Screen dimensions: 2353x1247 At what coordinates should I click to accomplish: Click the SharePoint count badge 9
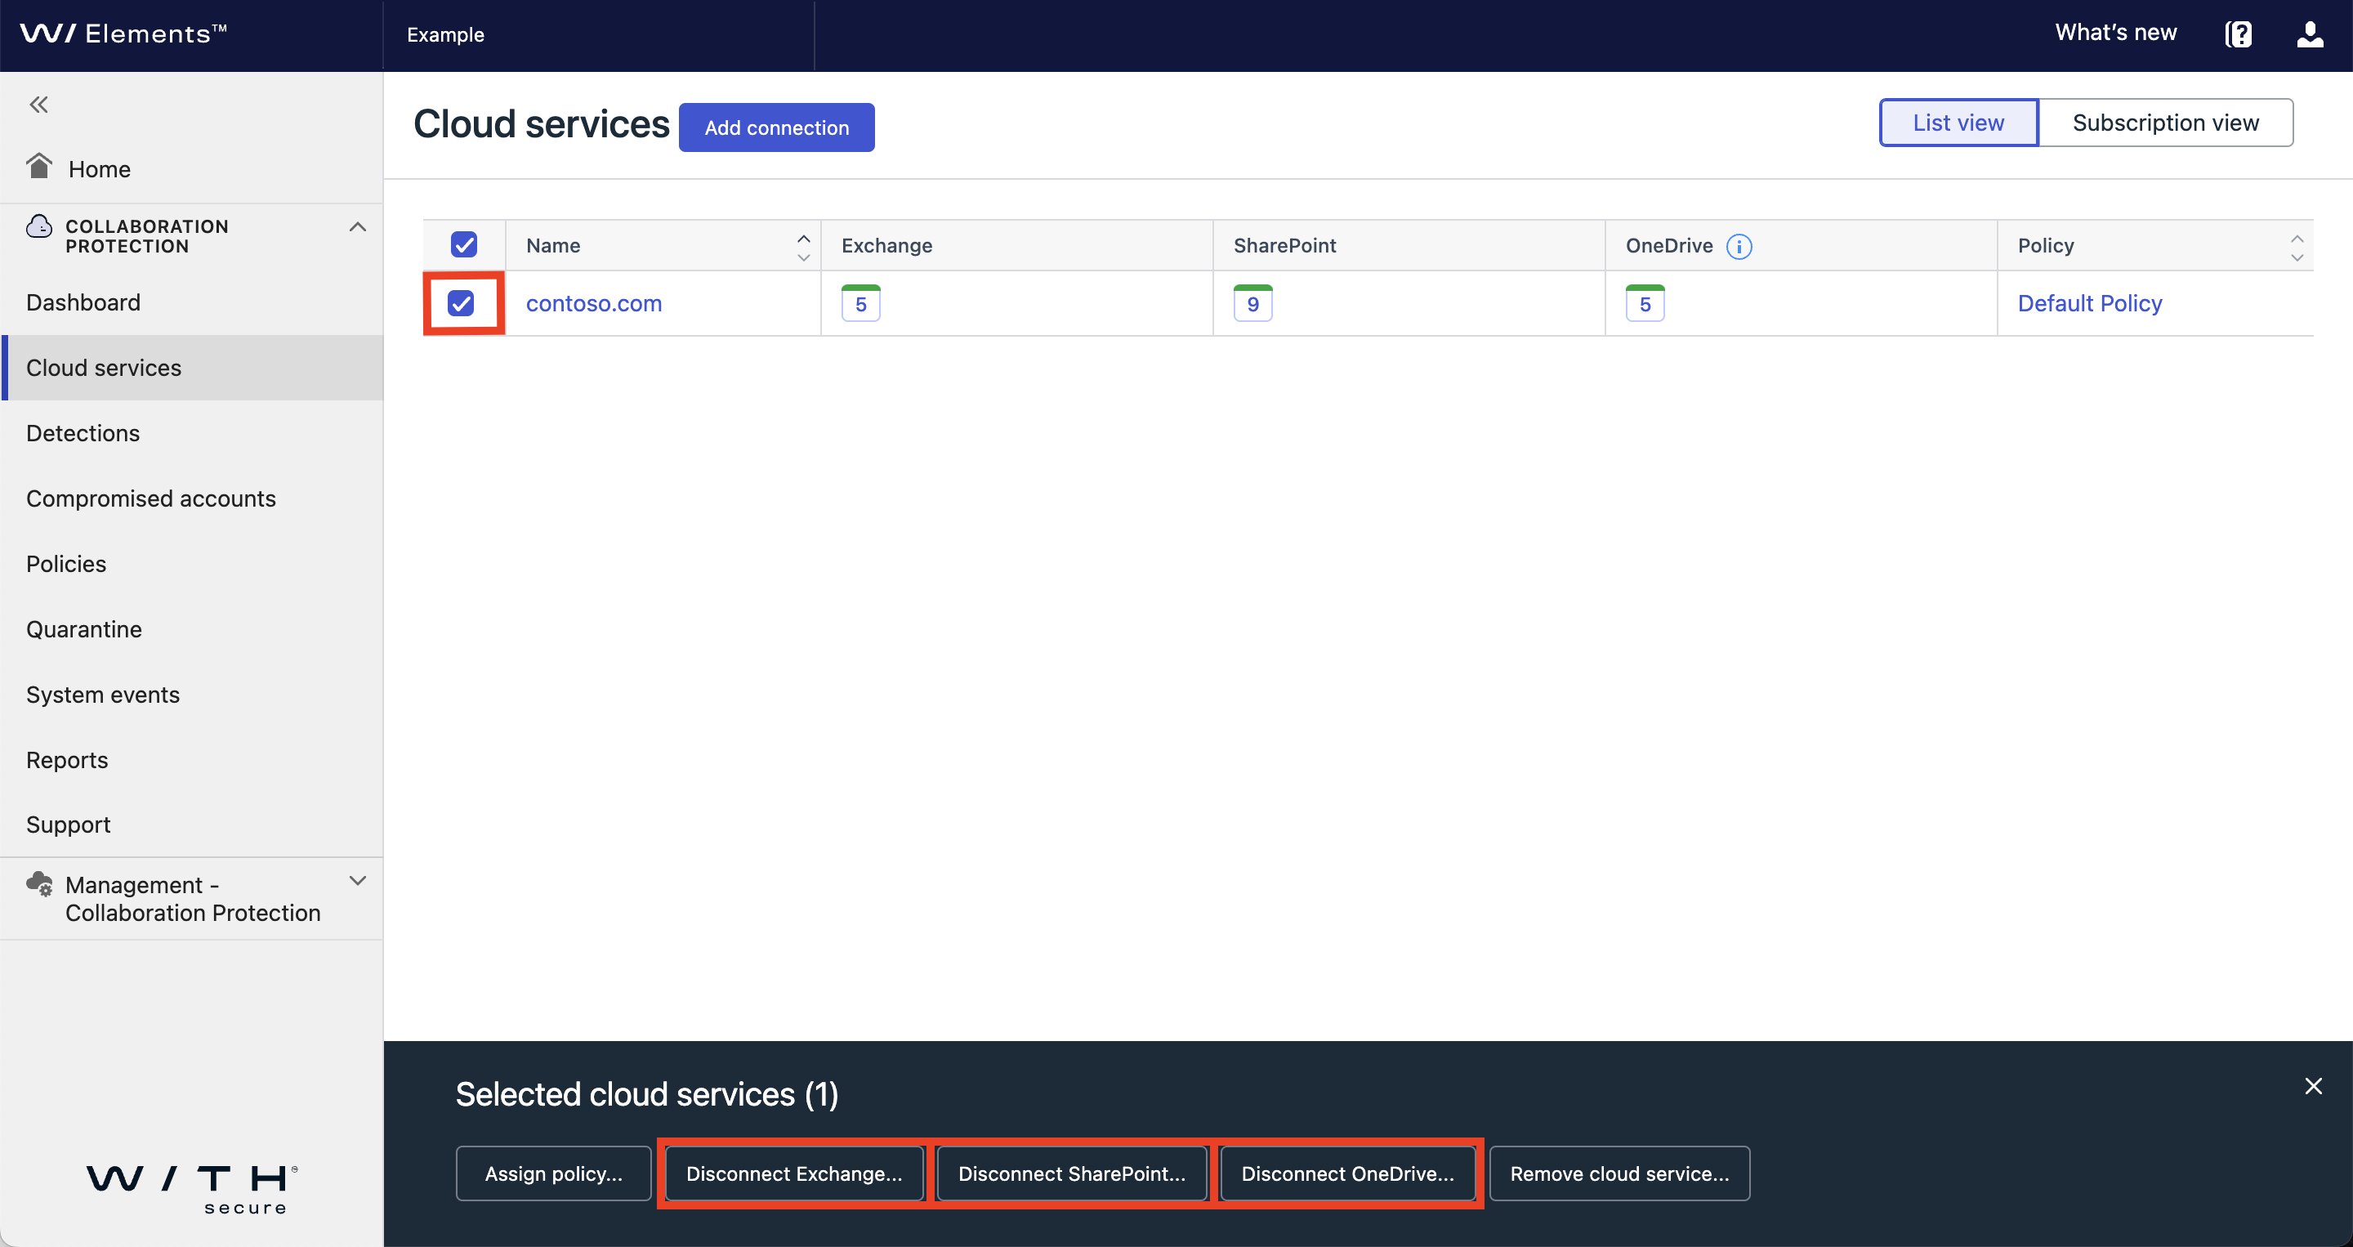click(x=1252, y=303)
